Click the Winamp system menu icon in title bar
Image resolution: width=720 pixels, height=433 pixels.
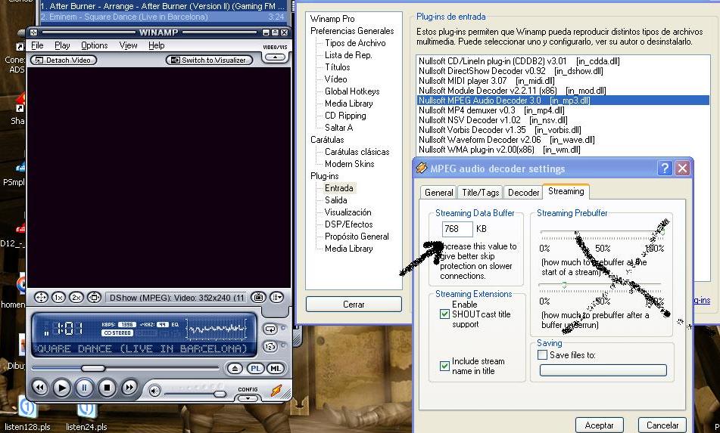[x=33, y=32]
